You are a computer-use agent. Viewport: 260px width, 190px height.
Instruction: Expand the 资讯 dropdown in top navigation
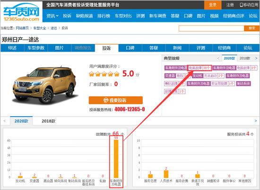click(52, 16)
